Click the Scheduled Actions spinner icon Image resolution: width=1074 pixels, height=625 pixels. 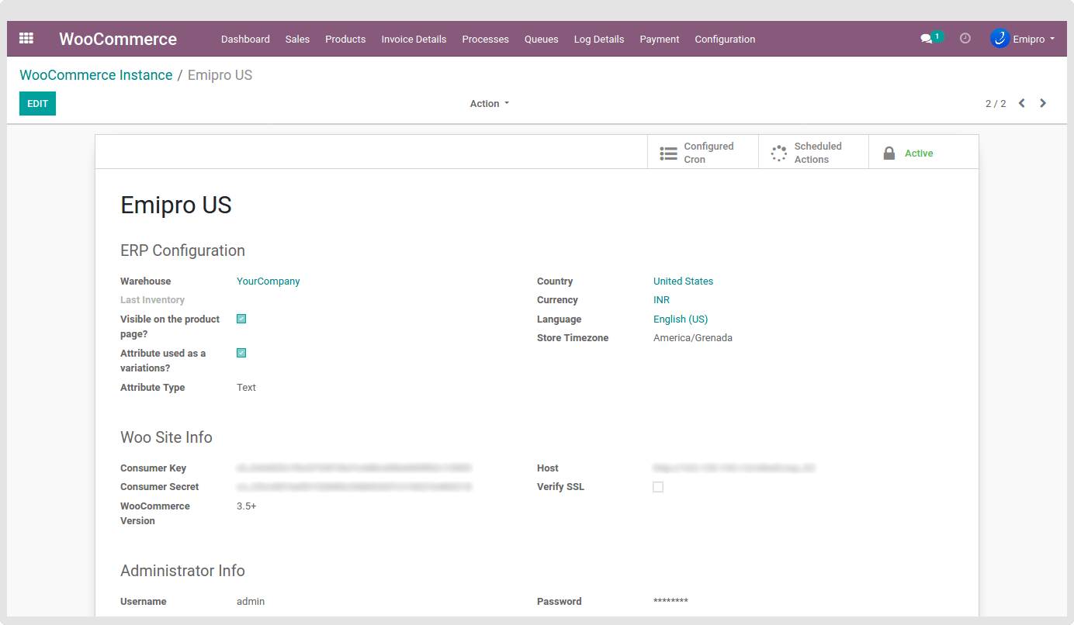tap(778, 153)
